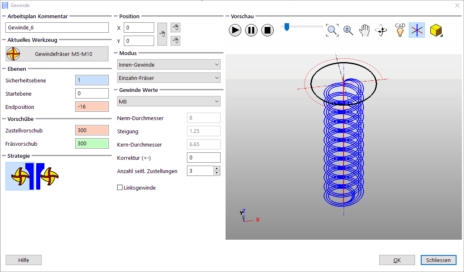Open Hilfe for this dialog
464x272 pixels.
tap(24, 260)
